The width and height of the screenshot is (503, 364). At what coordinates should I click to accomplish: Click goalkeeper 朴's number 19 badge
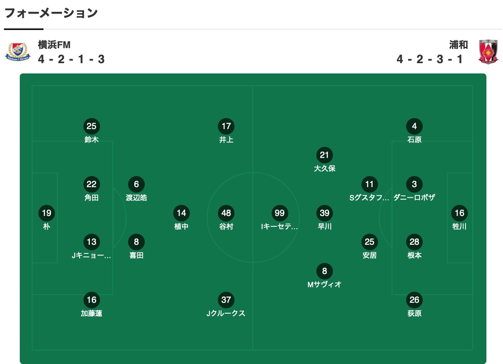[x=47, y=213]
